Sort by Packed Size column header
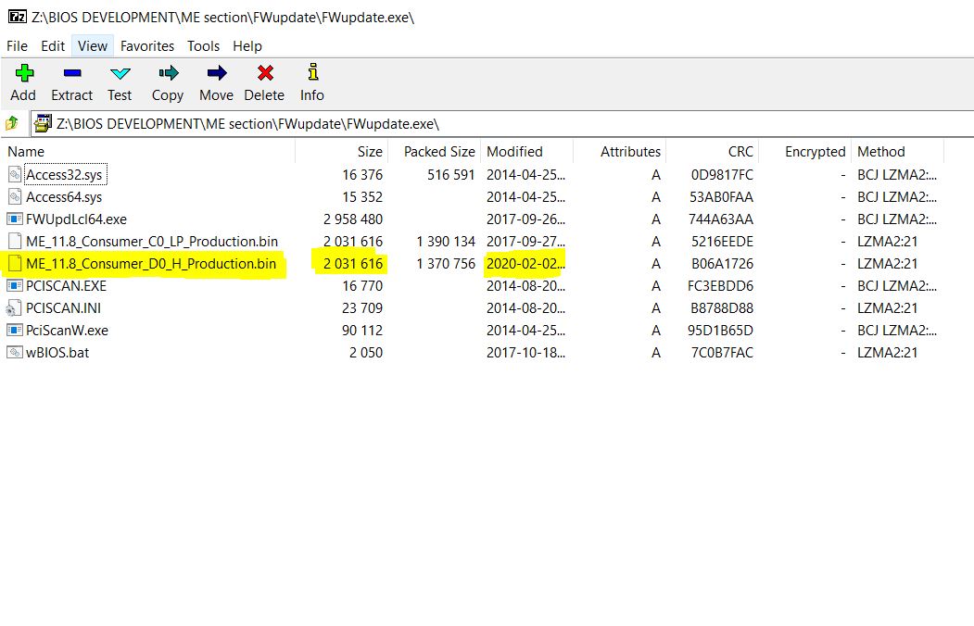974x626 pixels. coord(435,151)
